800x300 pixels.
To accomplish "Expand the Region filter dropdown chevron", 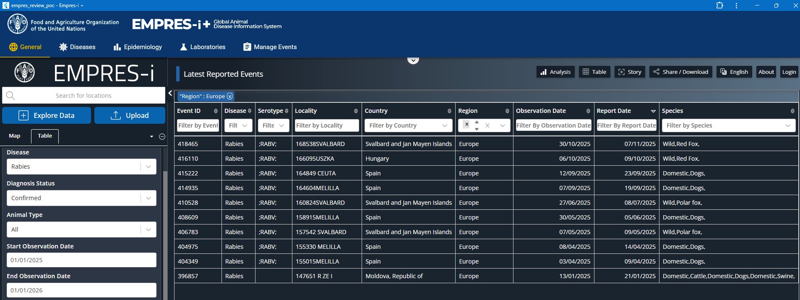I will click(x=503, y=125).
